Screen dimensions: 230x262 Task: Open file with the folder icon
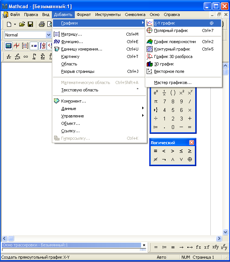(x=22, y=25)
